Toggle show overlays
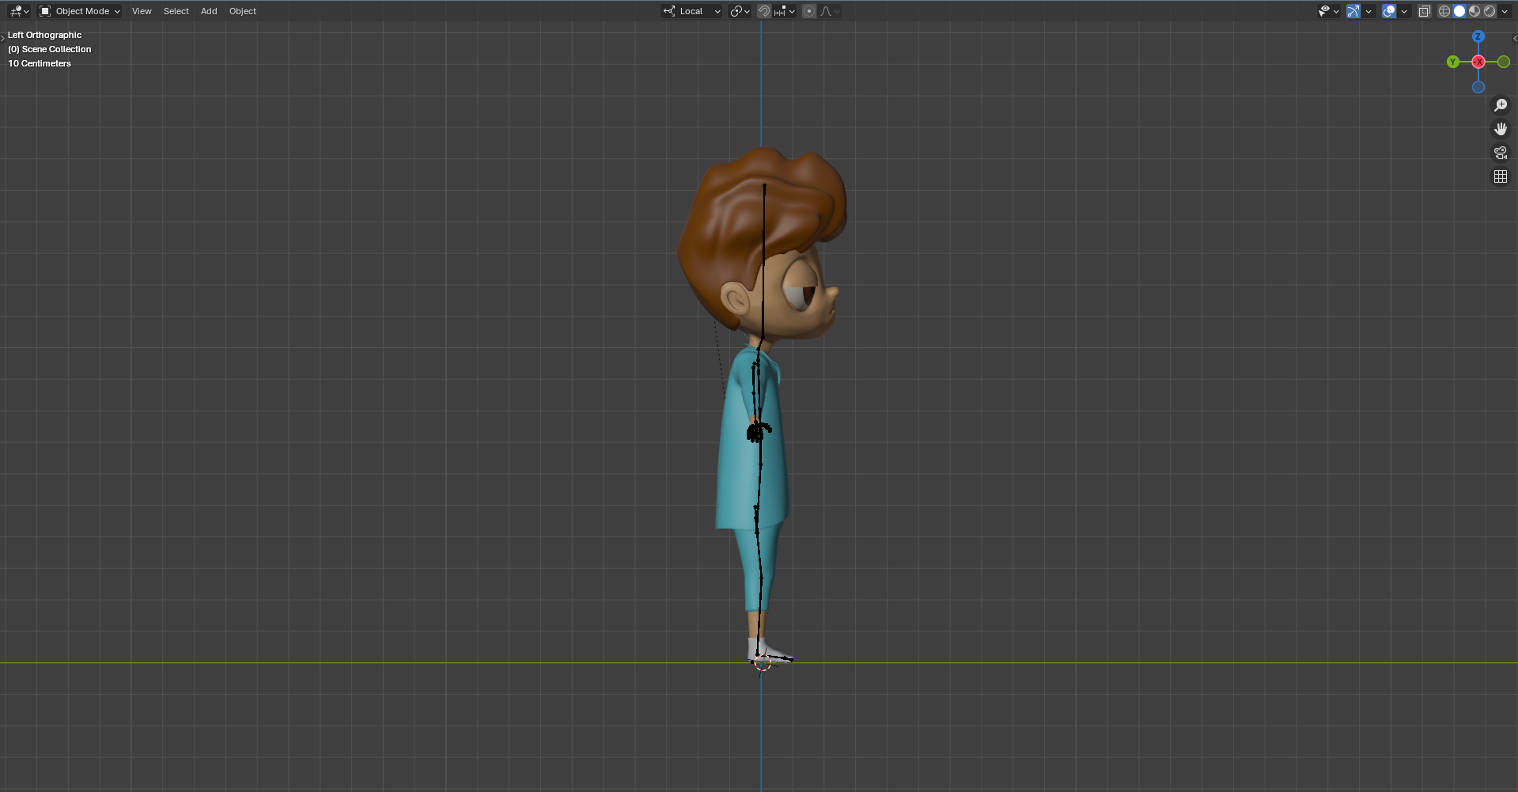 pos(1389,11)
